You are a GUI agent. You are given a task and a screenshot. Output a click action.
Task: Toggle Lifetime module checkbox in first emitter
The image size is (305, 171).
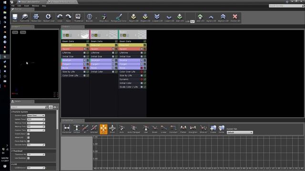coord(88,53)
